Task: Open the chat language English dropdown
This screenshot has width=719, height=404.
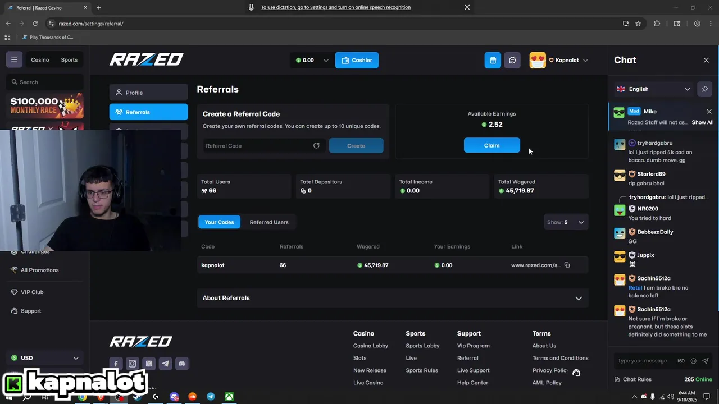Action: click(x=654, y=89)
